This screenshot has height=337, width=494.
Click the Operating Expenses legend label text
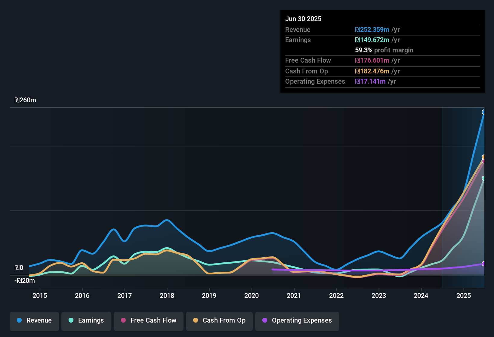click(x=302, y=320)
